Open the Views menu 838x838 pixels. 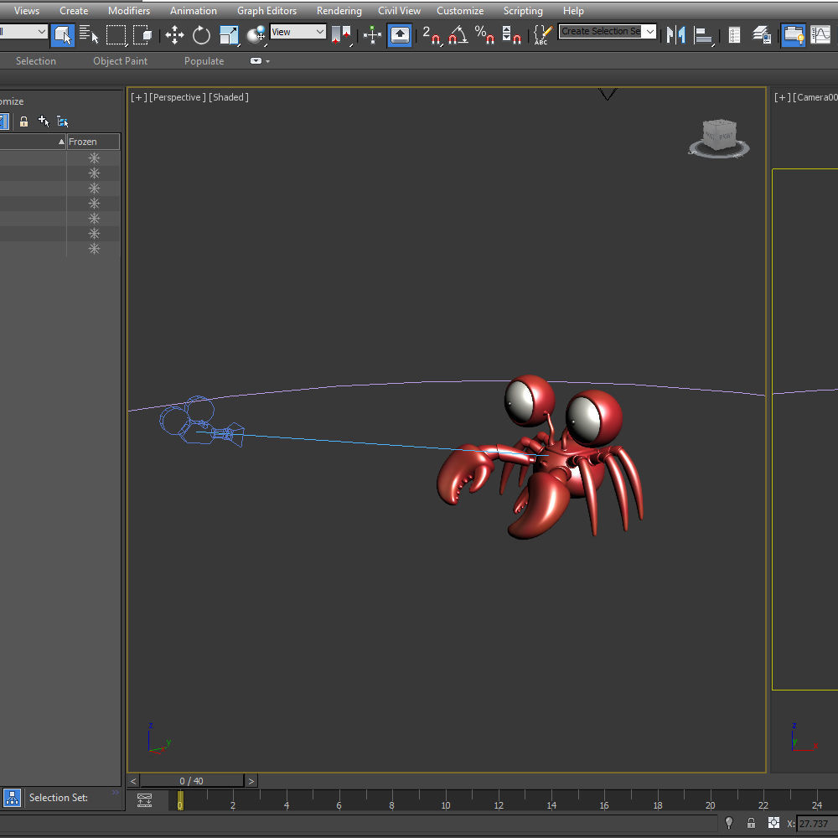click(27, 11)
